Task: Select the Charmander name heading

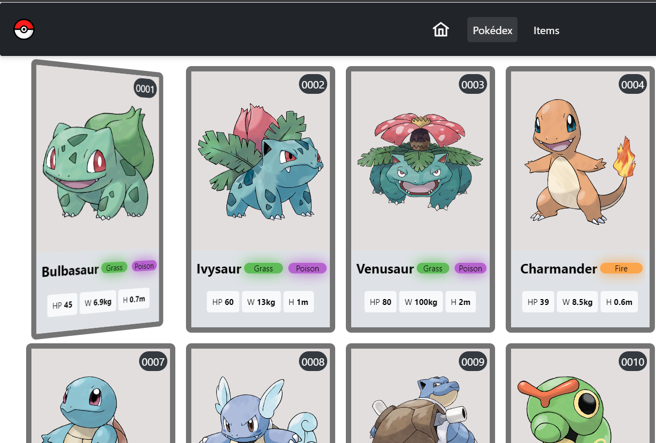Action: [x=558, y=269]
